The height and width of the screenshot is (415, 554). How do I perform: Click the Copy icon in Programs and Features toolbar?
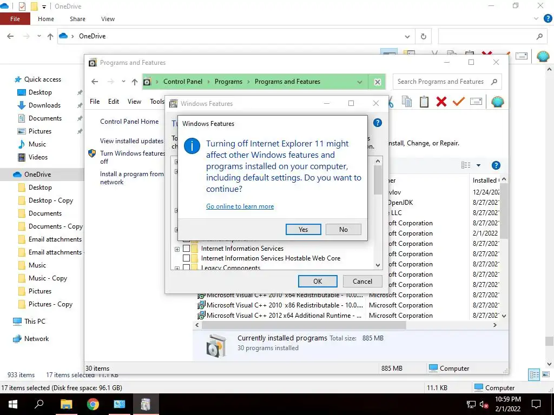tap(407, 102)
